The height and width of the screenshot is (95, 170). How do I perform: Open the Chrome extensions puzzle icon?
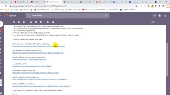click(159, 6)
